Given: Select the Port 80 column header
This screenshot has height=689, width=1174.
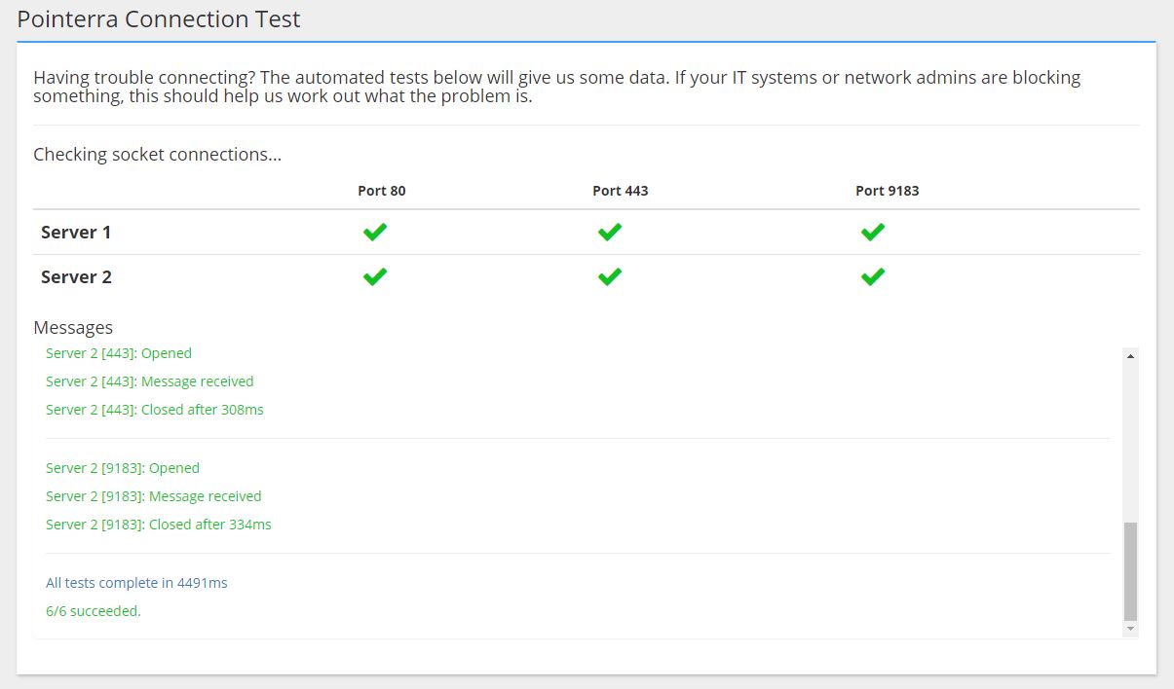Looking at the screenshot, I should 382,191.
